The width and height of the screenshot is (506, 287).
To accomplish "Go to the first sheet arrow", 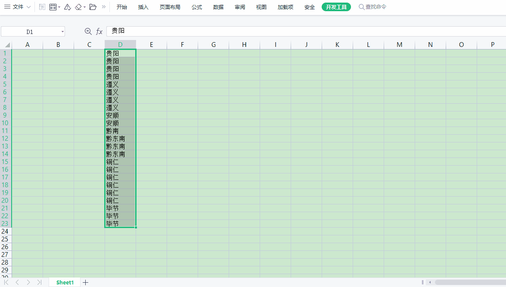I will [6, 282].
